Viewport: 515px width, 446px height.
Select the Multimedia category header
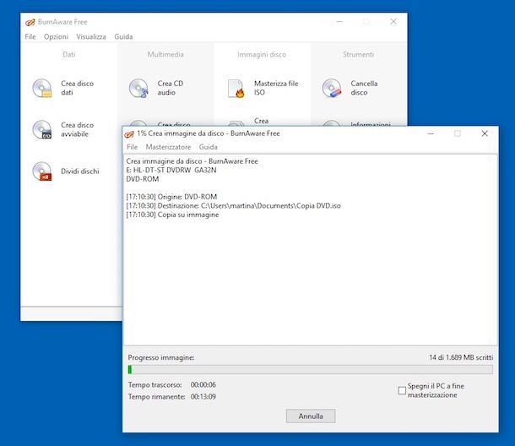tap(165, 55)
